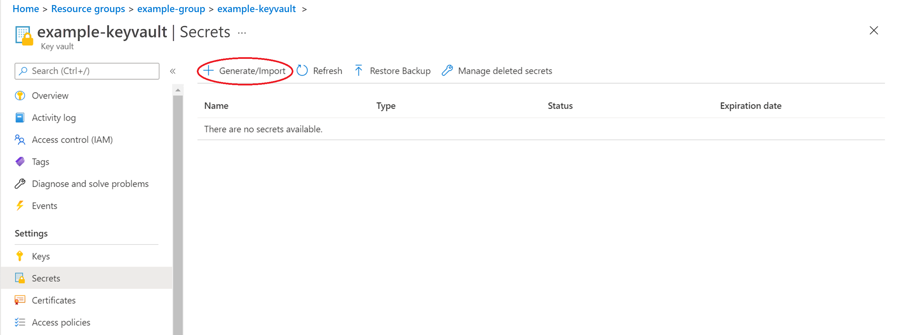Click Manage deleted secrets button
This screenshot has width=897, height=335.
pos(497,71)
